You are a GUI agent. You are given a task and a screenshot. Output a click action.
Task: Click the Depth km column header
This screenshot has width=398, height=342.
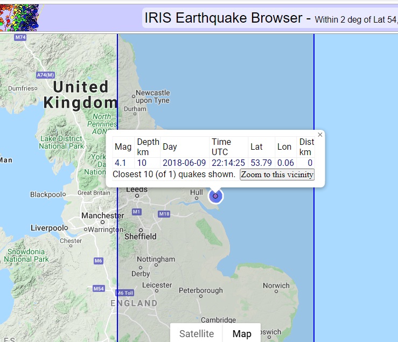[148, 146]
